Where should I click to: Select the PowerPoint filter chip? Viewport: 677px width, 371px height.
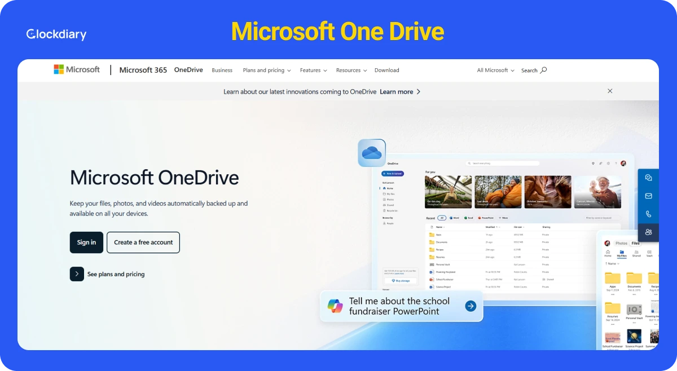pyautogui.click(x=486, y=218)
